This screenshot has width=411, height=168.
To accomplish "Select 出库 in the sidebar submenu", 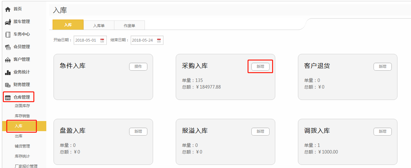I will 19,136.
